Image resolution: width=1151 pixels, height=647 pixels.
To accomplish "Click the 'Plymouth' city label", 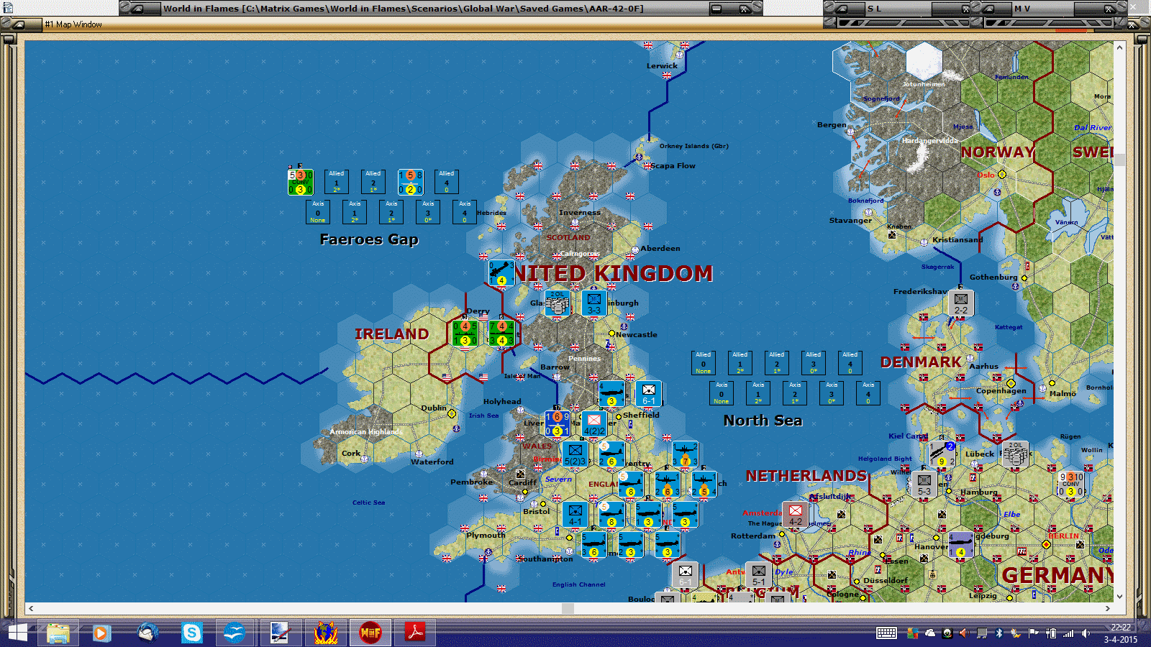I will (486, 535).
